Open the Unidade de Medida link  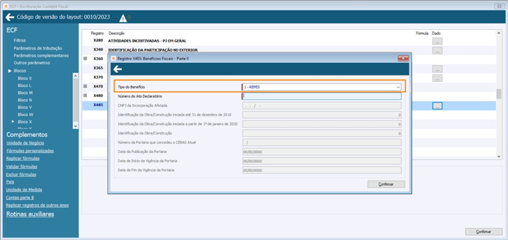coord(24,190)
